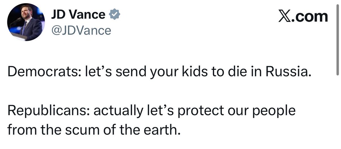This screenshot has height=149, width=341.
Task: Click the blue verified badge
Action: point(115,15)
